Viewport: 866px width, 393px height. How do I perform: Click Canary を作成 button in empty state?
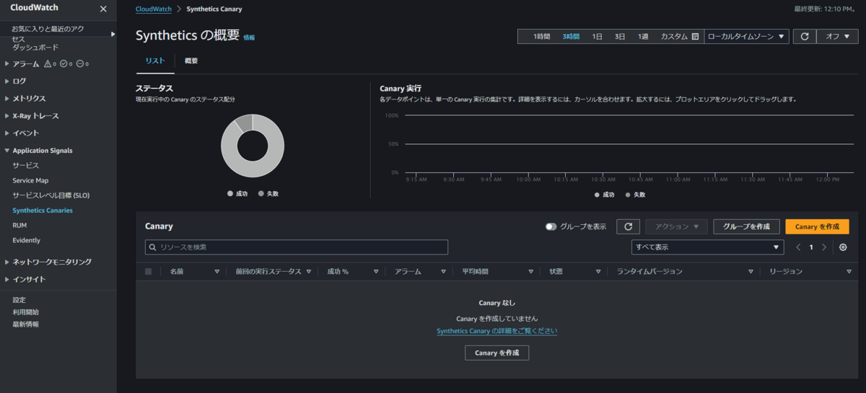[x=497, y=353]
